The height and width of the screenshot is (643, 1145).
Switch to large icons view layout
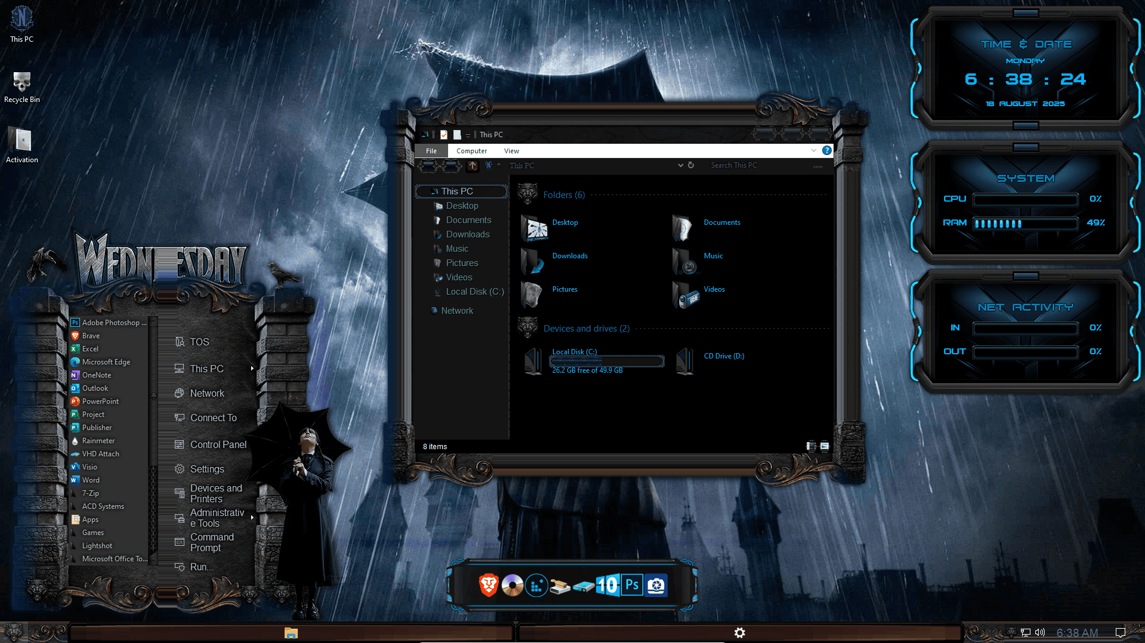[x=825, y=446]
